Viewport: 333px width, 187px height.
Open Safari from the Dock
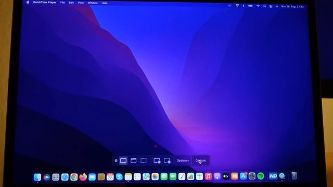pyautogui.click(x=65, y=177)
